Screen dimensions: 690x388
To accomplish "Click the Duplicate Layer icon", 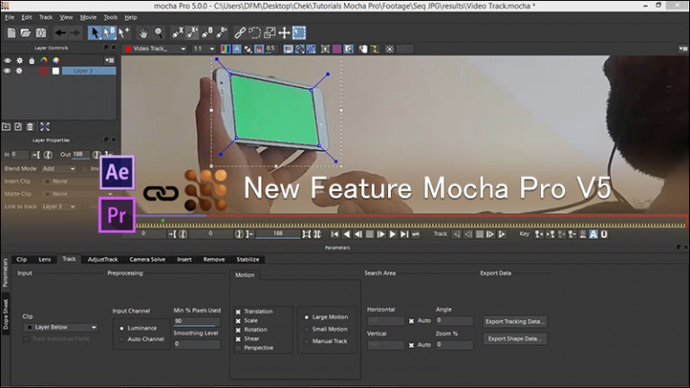I will tap(18, 127).
